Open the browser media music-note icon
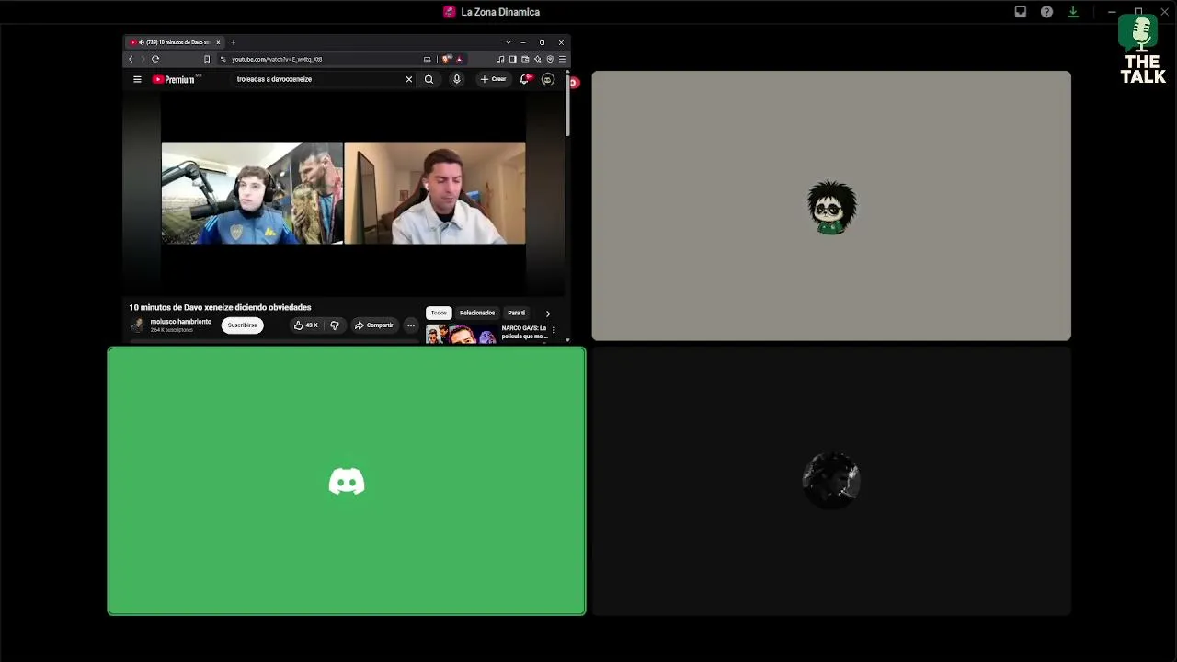This screenshot has height=662, width=1177. [500, 59]
